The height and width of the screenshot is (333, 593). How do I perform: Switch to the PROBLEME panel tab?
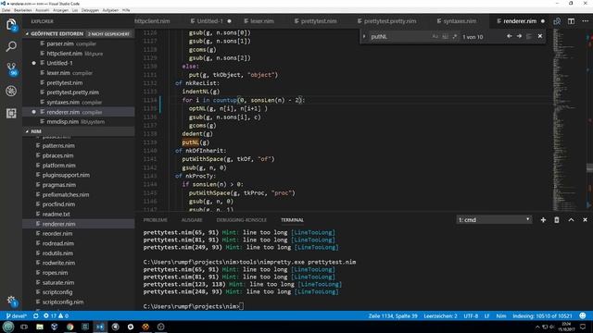(x=156, y=220)
